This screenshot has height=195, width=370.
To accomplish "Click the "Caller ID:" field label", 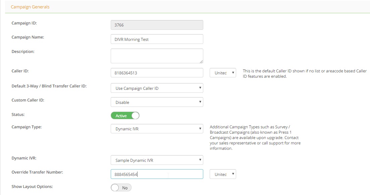I will (x=20, y=71).
